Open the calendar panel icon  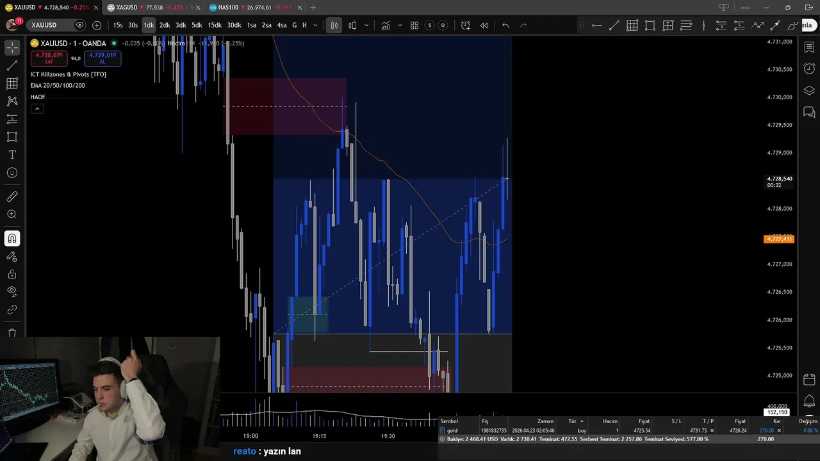pos(809,379)
